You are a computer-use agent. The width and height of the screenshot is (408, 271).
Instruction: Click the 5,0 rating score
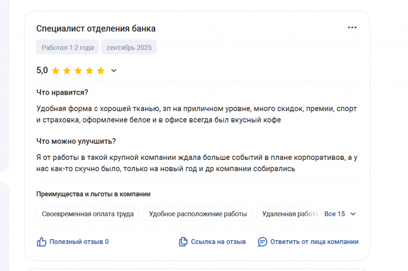42,70
